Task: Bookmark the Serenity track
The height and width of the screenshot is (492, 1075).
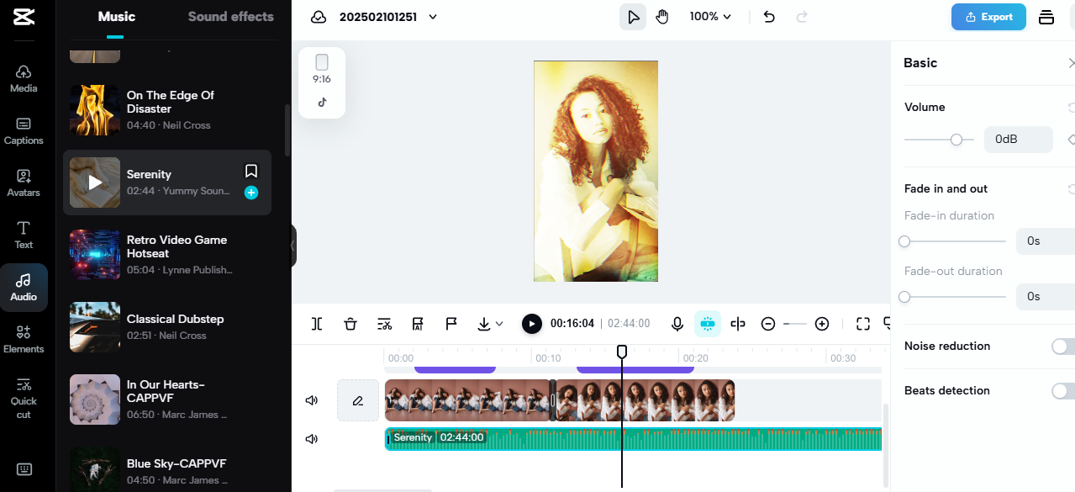Action: [x=251, y=172]
